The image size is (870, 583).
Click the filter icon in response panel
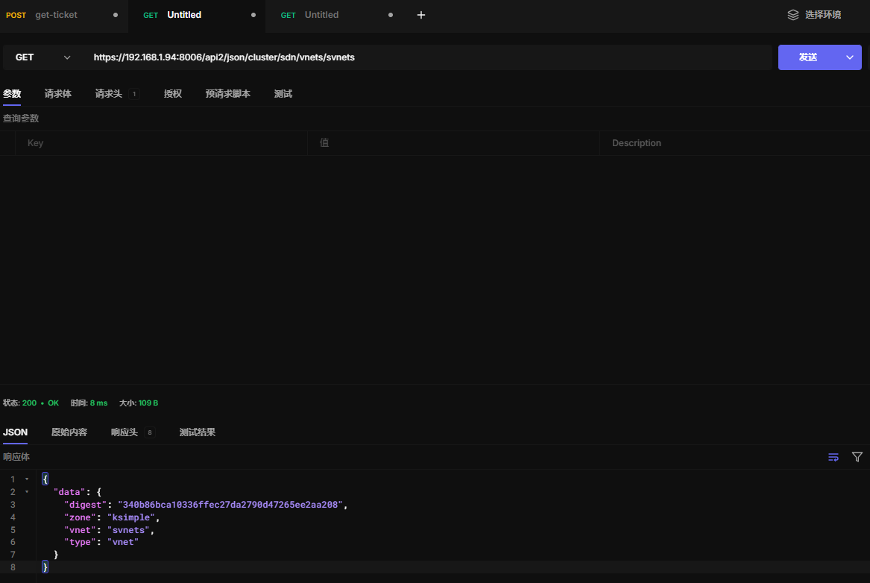857,457
